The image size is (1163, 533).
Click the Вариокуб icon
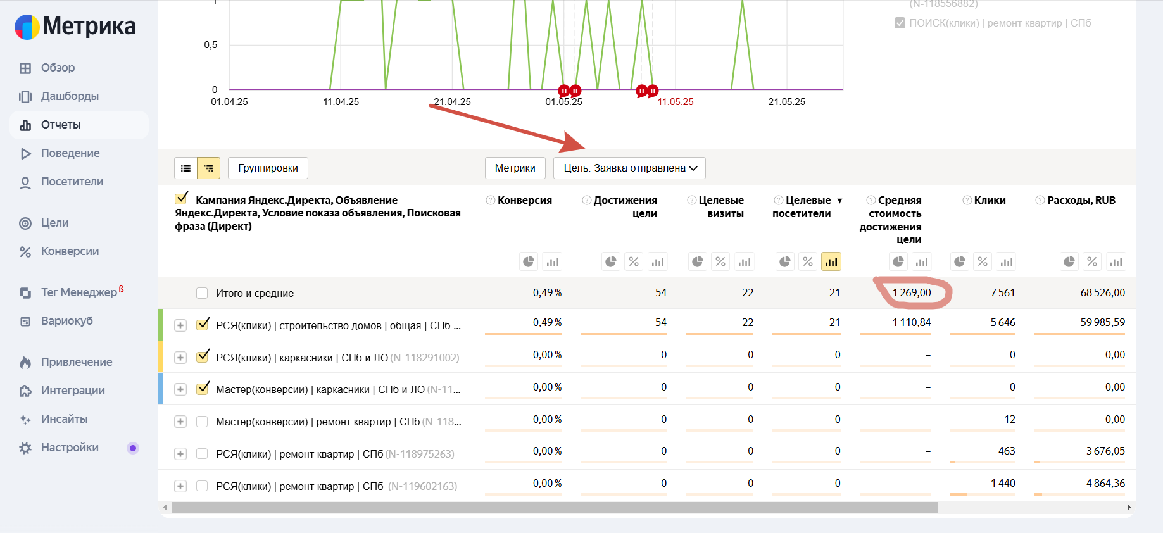pos(25,321)
